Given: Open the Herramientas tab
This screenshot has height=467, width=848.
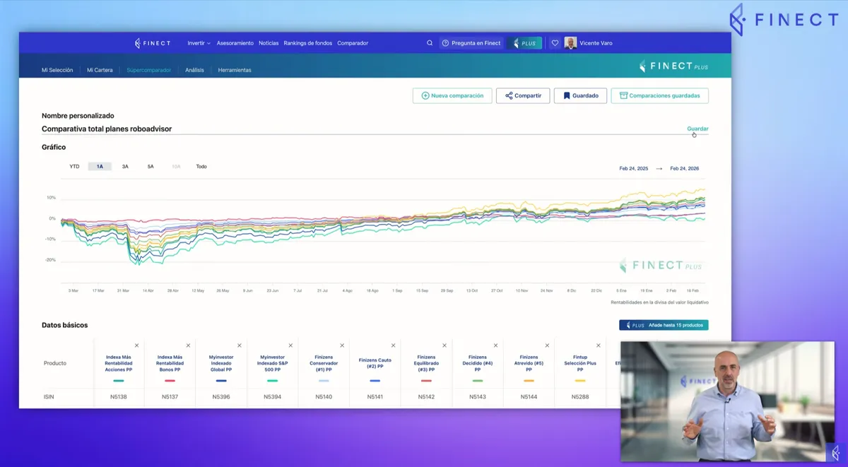Looking at the screenshot, I should point(235,70).
